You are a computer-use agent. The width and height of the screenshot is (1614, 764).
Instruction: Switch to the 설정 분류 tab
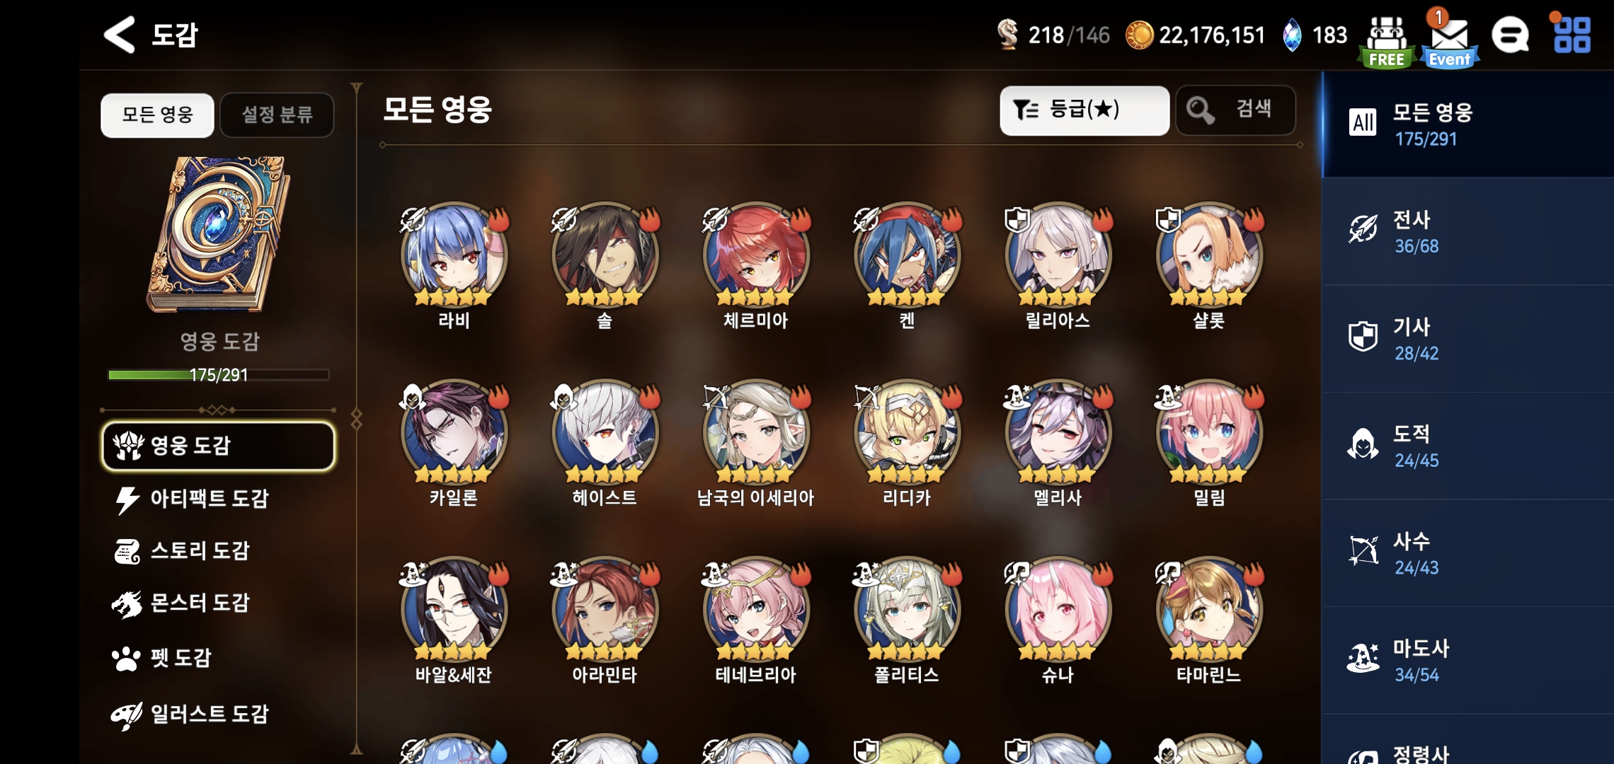[x=277, y=115]
